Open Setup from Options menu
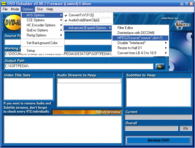195x148 pixels. click(42, 51)
